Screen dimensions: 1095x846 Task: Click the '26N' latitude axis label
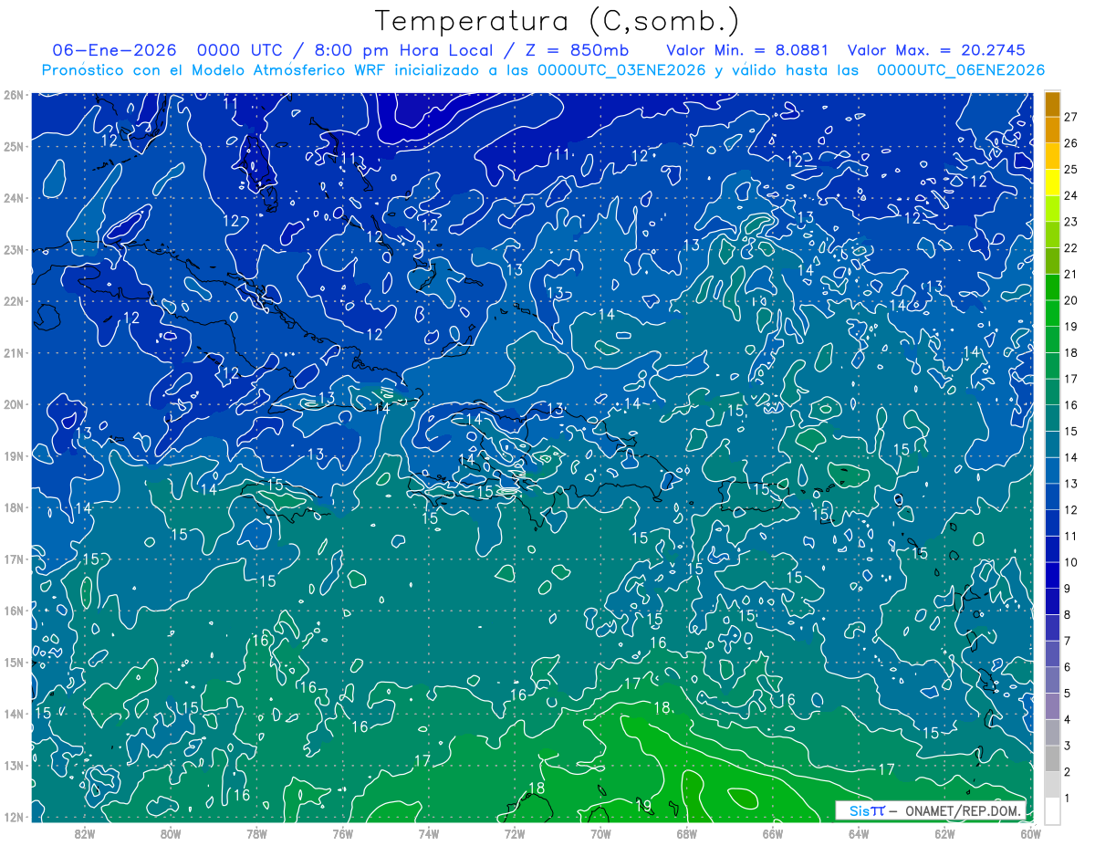(x=14, y=95)
